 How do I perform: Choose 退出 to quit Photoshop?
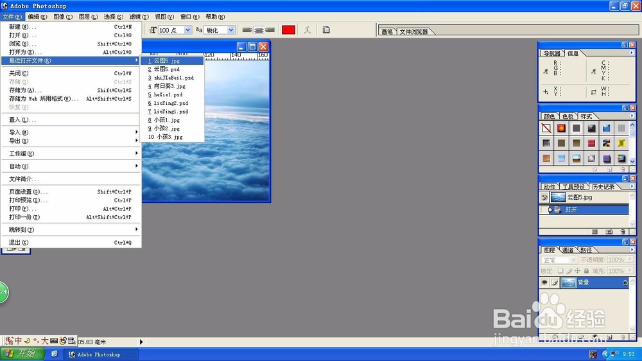point(71,243)
